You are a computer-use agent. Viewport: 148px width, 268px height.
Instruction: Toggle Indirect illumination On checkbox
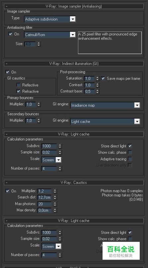pos(7,72)
